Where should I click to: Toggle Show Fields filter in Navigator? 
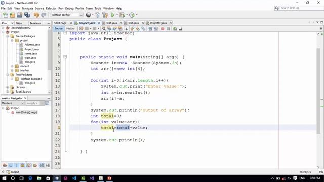tap(11, 165)
